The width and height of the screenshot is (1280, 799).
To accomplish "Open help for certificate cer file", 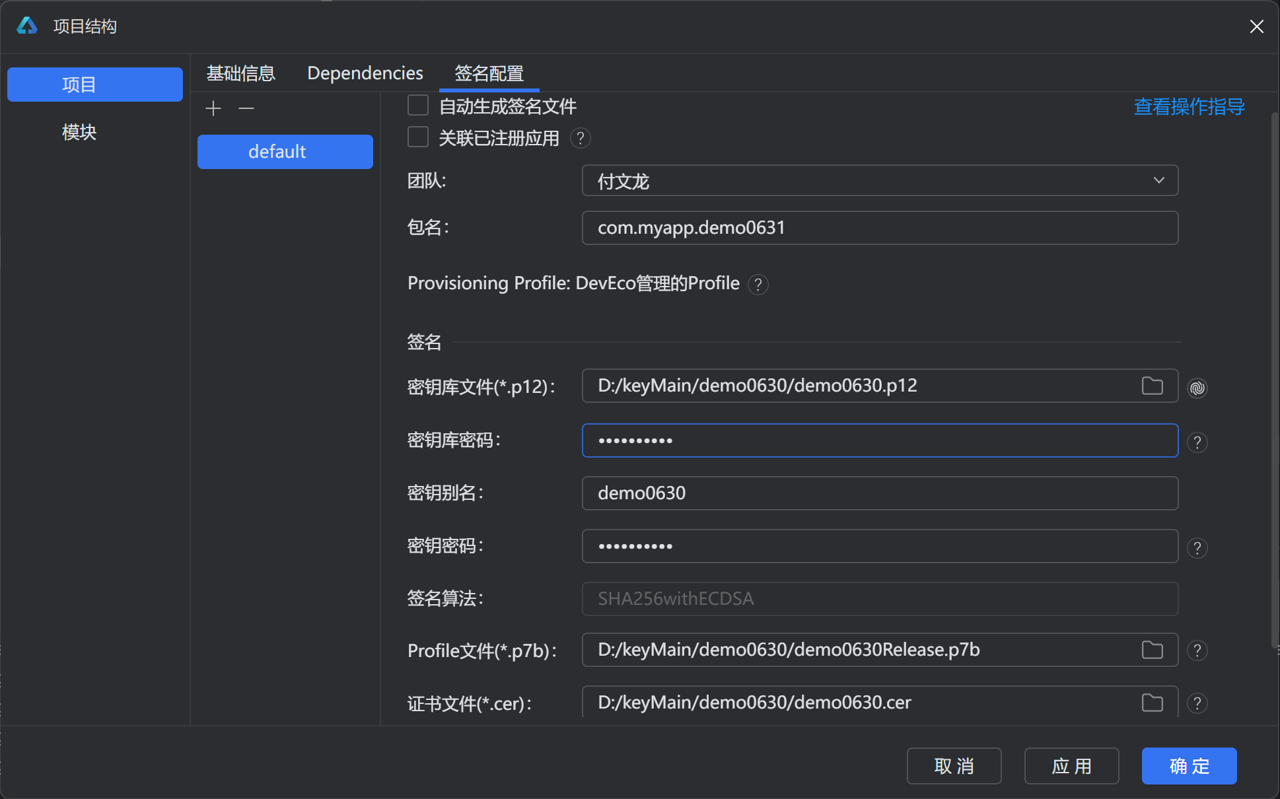I will point(1197,703).
